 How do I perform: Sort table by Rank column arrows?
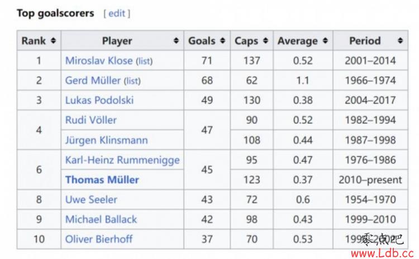53,41
